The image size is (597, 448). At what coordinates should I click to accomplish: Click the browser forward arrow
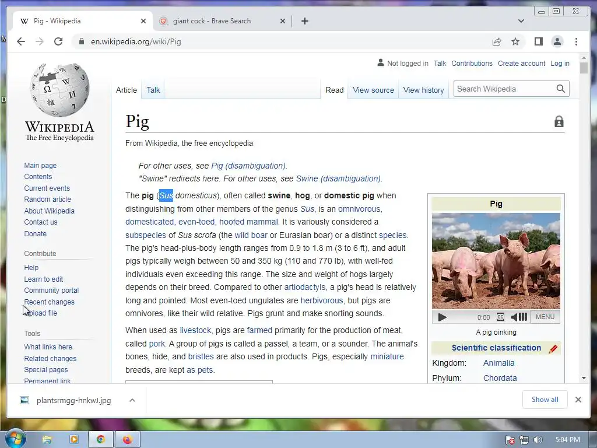[40, 41]
